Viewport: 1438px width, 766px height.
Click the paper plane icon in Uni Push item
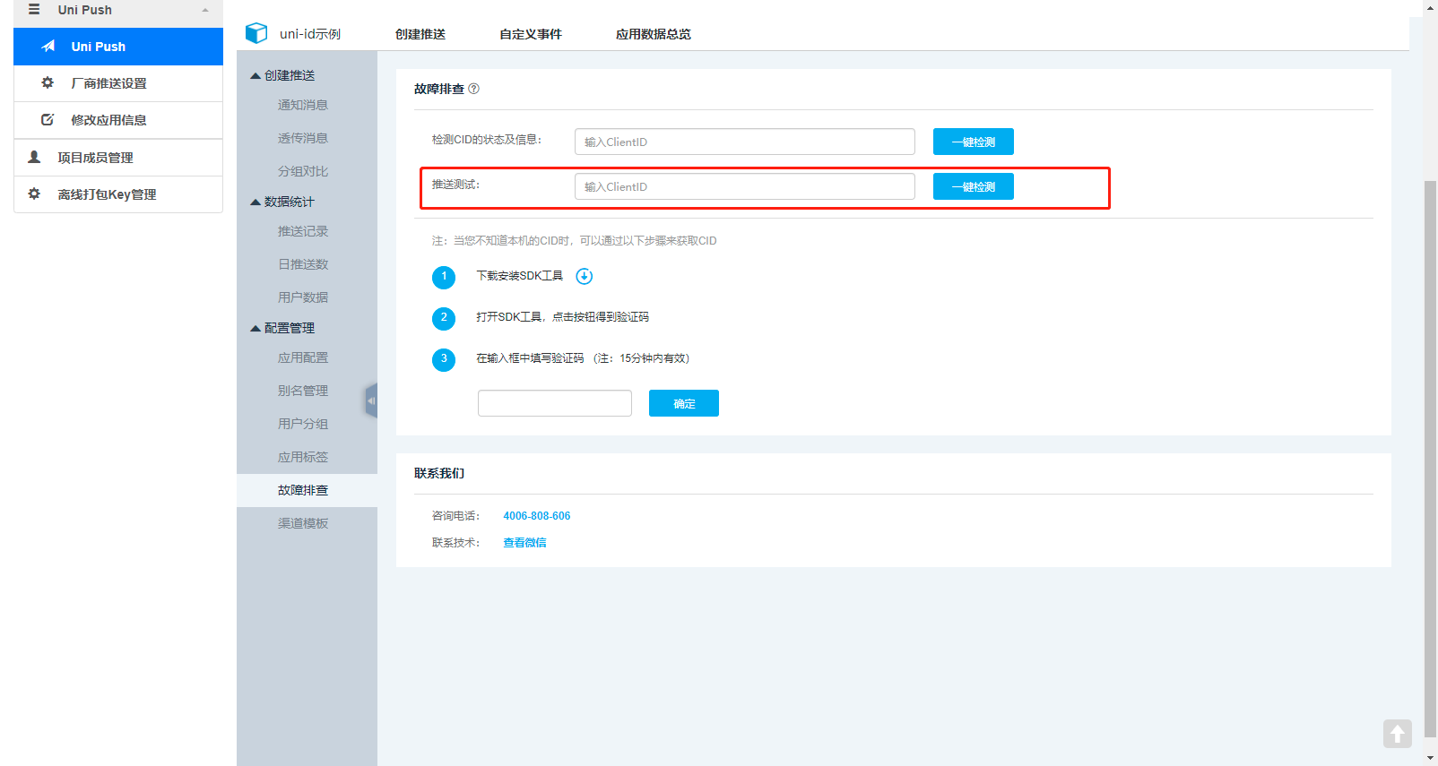click(48, 46)
